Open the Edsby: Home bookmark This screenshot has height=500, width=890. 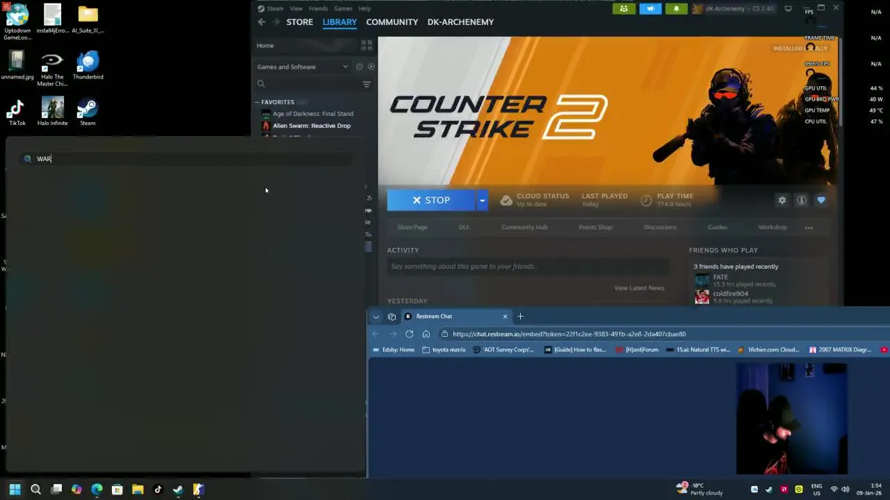click(394, 350)
